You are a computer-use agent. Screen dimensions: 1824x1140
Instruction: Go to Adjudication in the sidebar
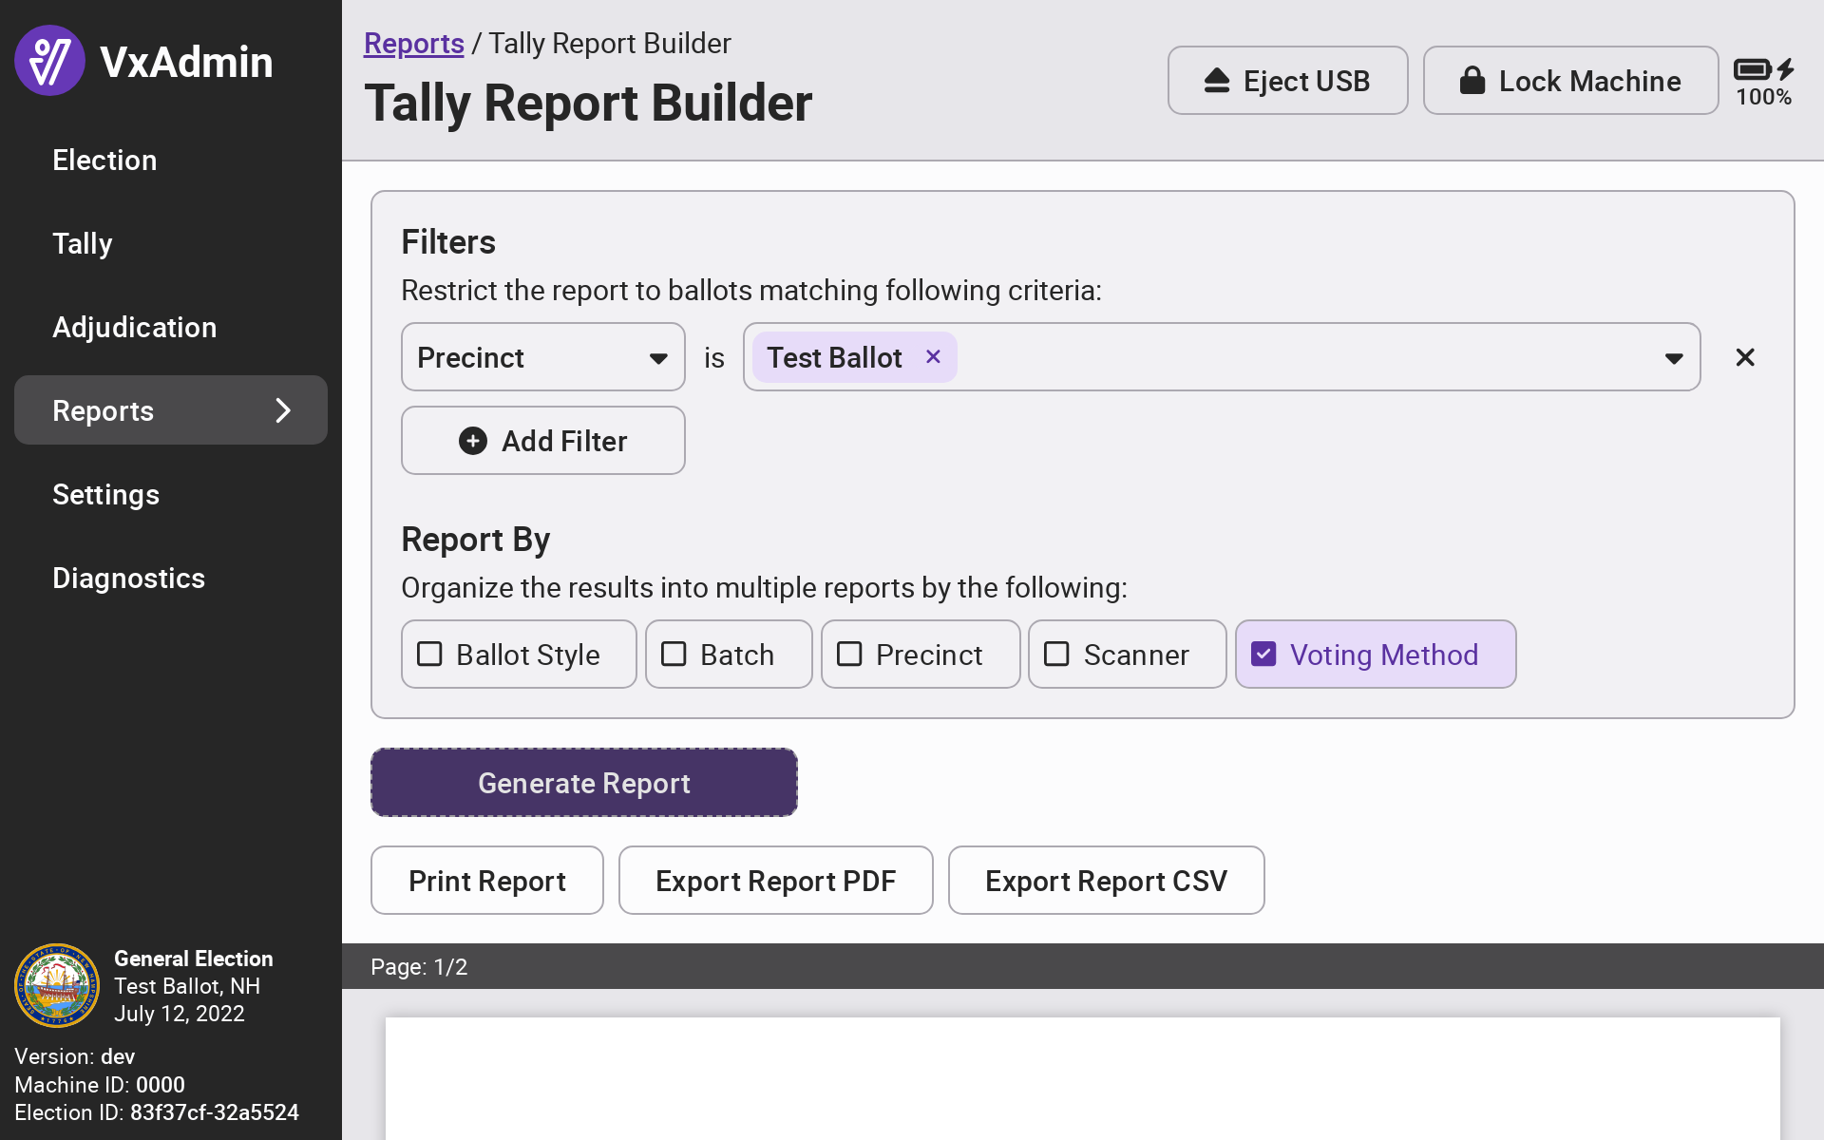point(134,328)
